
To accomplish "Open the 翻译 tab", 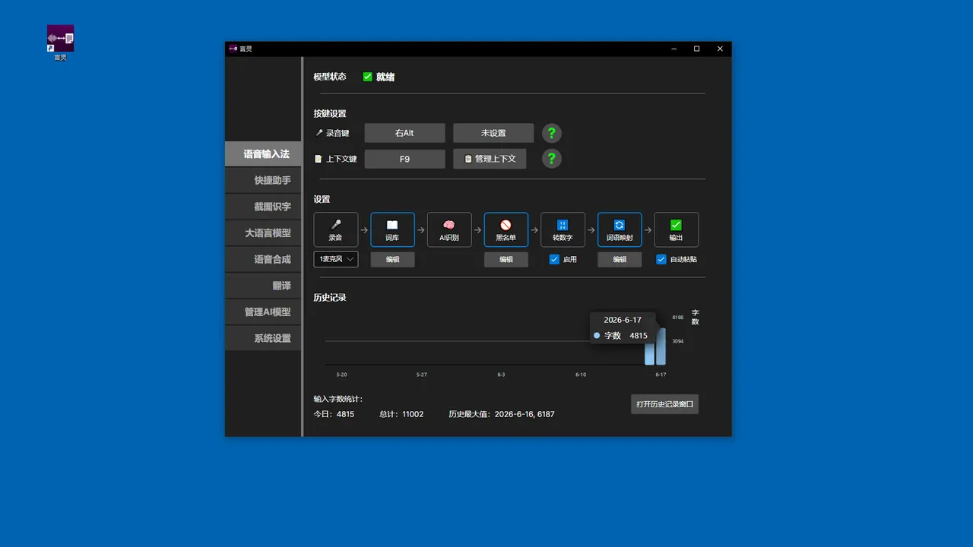I will 263,286.
